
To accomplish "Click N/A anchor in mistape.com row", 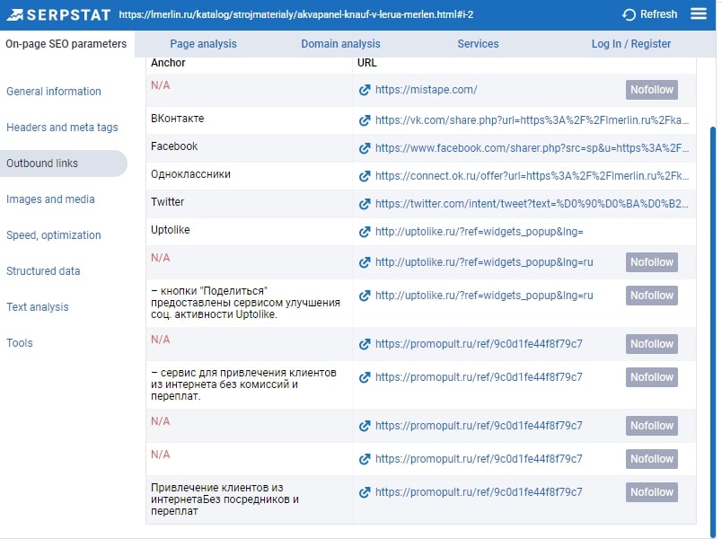I will (160, 85).
